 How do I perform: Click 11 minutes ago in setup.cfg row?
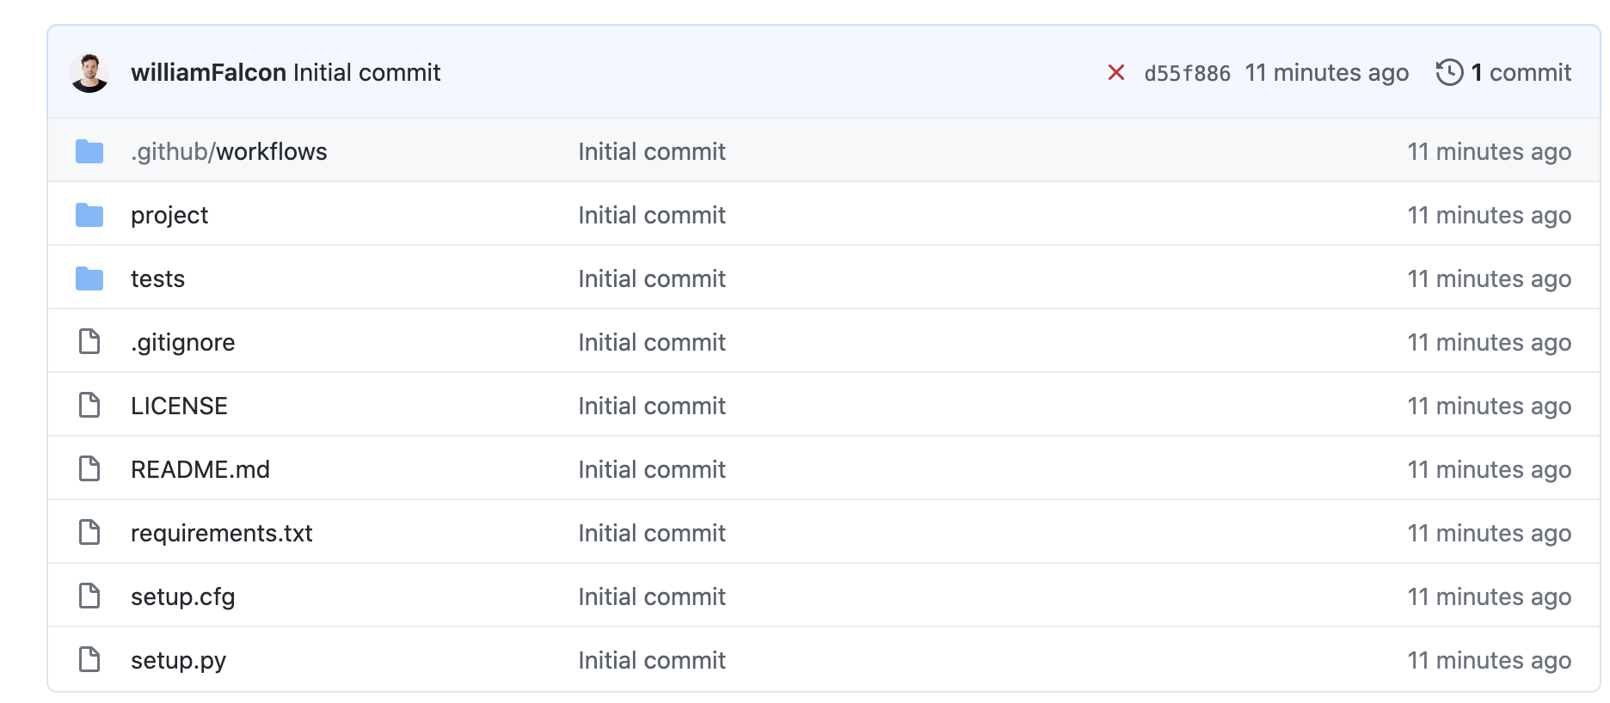tap(1490, 597)
